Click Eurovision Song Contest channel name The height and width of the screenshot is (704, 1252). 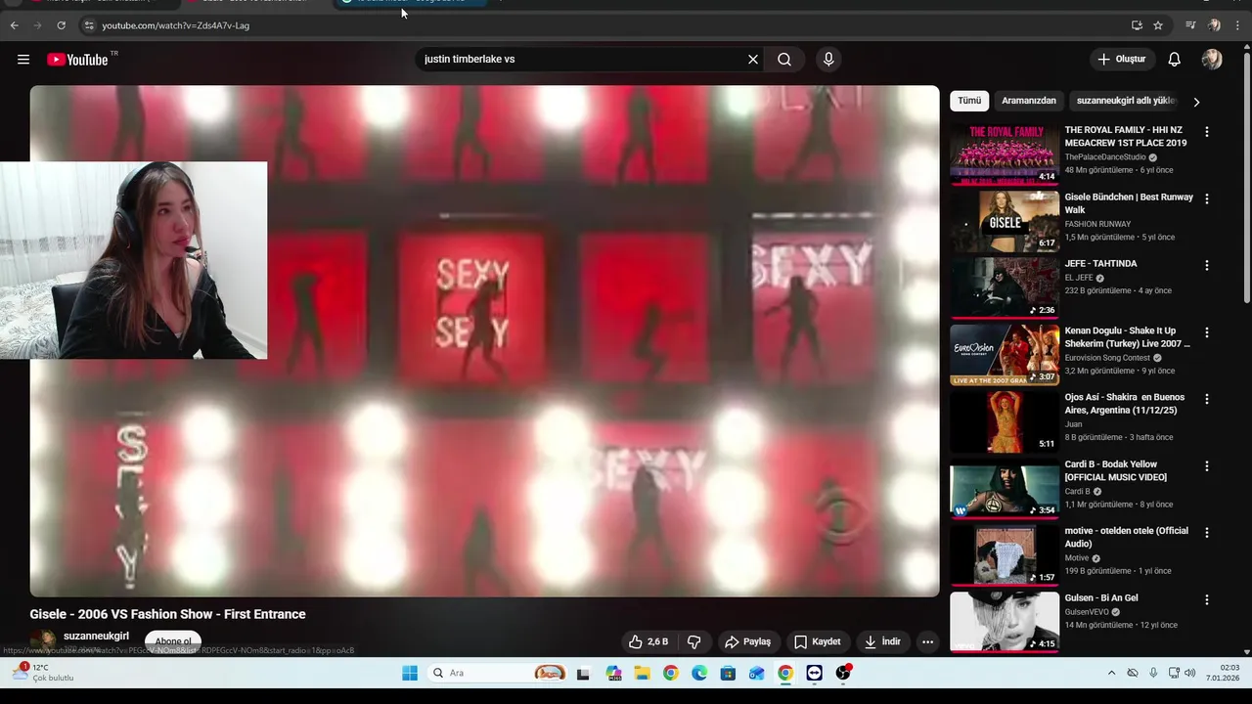1107,358
